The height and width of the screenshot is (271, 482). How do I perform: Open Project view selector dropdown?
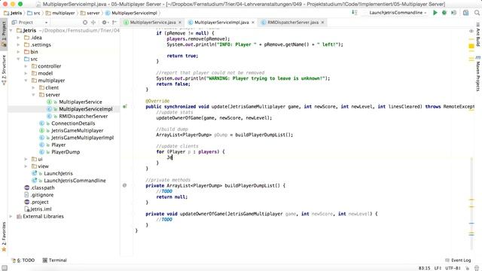(x=29, y=23)
